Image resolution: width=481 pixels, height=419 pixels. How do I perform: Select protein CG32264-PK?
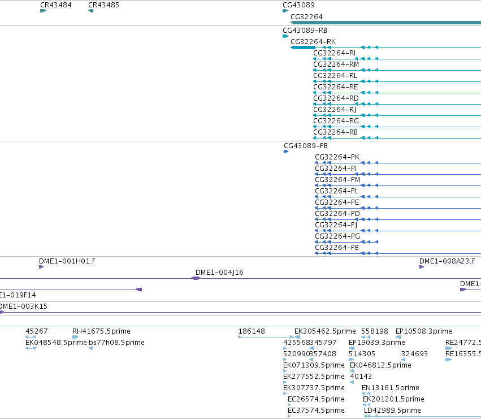pyautogui.click(x=398, y=163)
